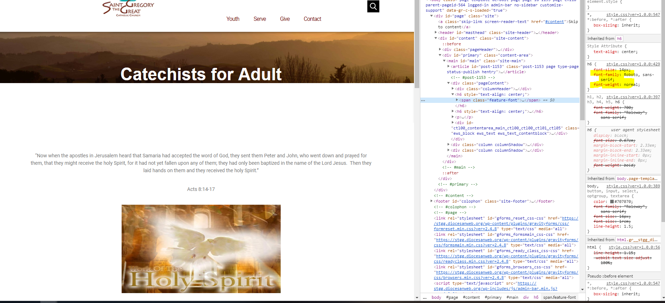The height and width of the screenshot is (303, 665).
Task: Open the Contact menu item
Action: pyautogui.click(x=312, y=19)
